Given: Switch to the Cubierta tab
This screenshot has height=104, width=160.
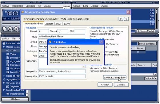Looking at the screenshot, I should (49, 24).
